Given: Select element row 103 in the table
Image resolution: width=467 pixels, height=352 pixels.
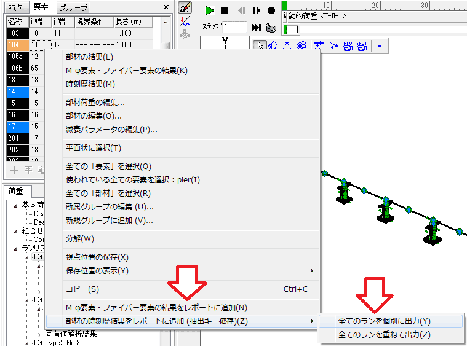Looking at the screenshot, I should pos(18,33).
